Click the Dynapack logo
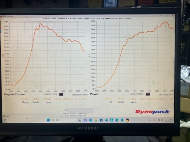The width and height of the screenshot is (190, 142). [x=152, y=112]
